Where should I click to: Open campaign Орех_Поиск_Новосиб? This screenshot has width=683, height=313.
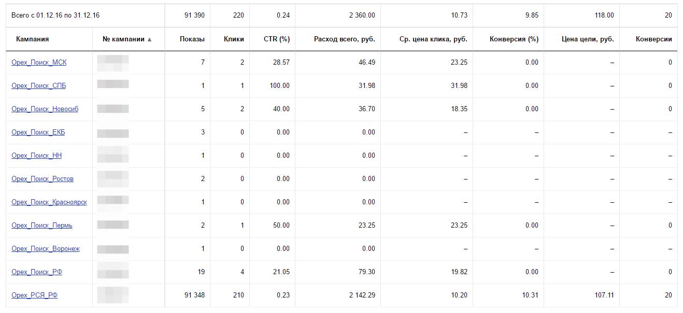tap(45, 109)
